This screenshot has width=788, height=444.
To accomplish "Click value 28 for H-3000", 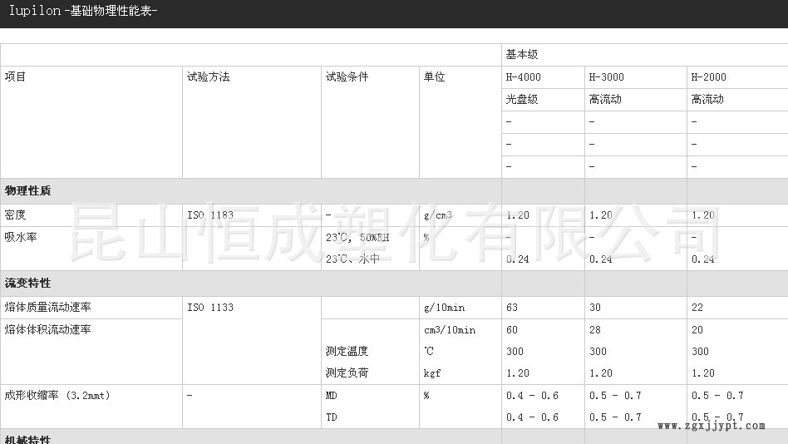I will (595, 330).
